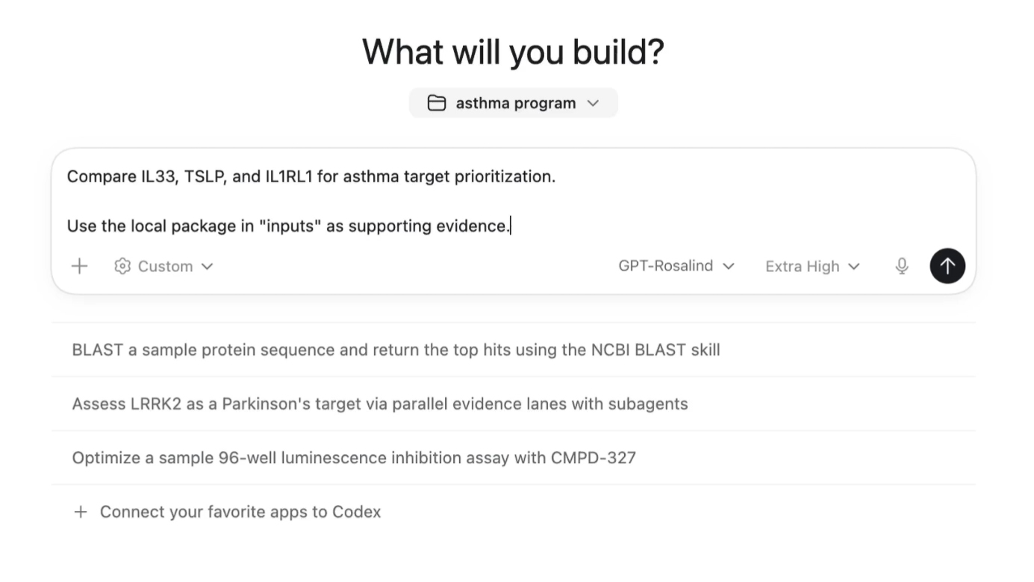
Task: Start voice dictation with microphone icon
Action: pos(902,266)
